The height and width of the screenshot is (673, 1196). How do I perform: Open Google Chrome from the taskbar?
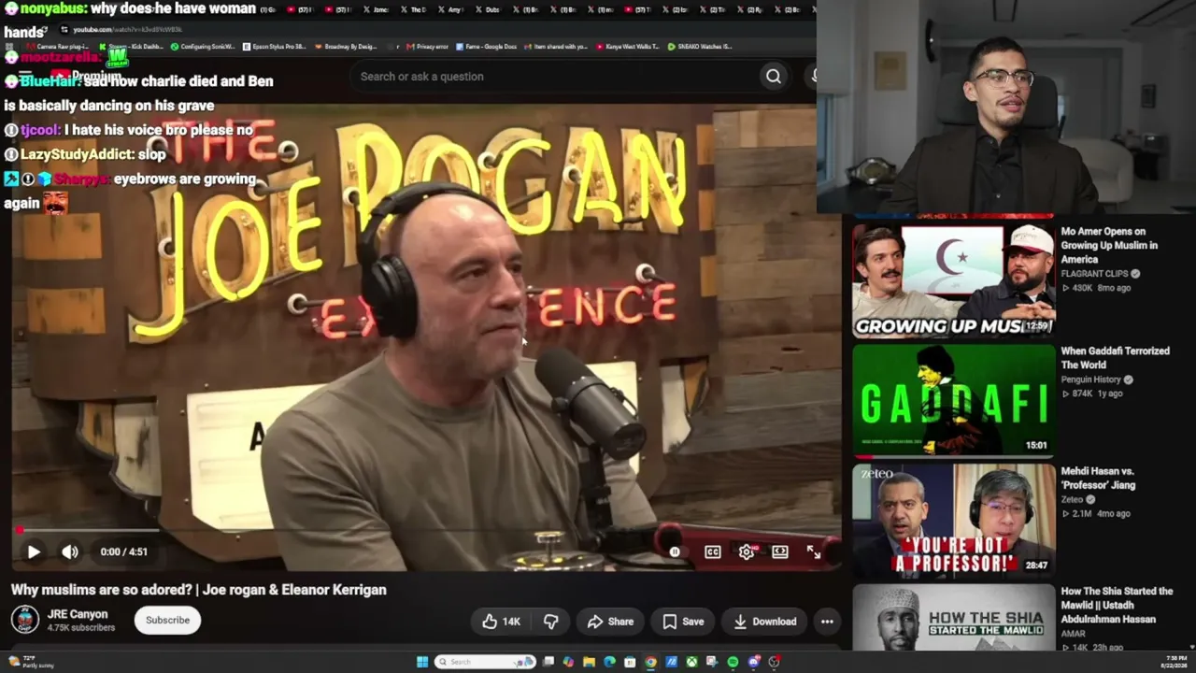tap(650, 662)
